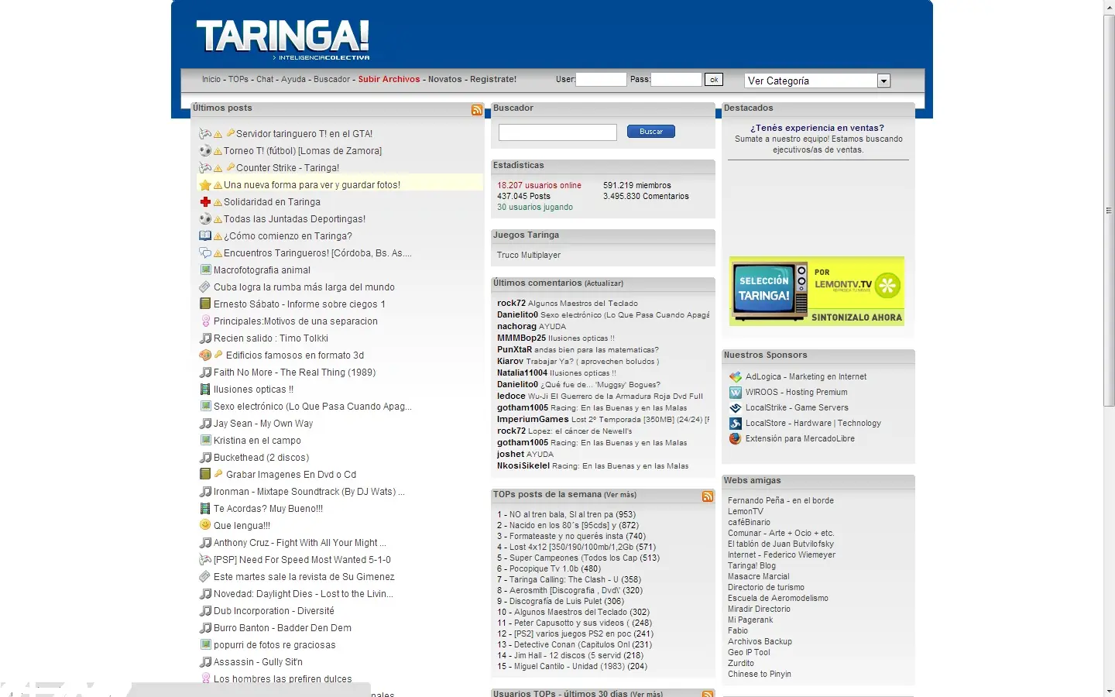Click the Pass input field
Screen dimensions: 1115x697
click(676, 79)
